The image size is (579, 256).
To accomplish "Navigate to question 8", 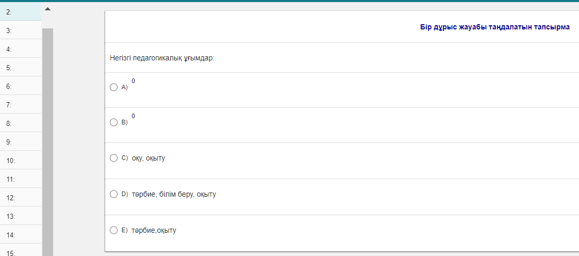I will click(x=21, y=123).
